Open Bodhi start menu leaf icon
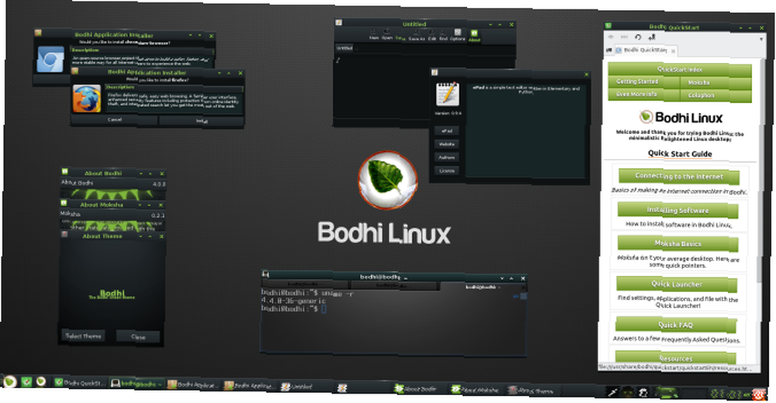 click(x=10, y=381)
